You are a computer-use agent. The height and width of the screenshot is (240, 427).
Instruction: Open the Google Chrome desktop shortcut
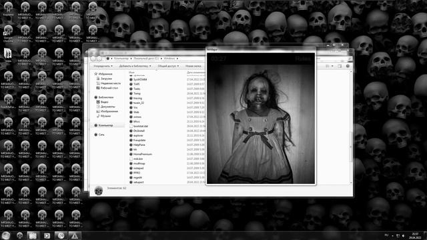[8, 33]
